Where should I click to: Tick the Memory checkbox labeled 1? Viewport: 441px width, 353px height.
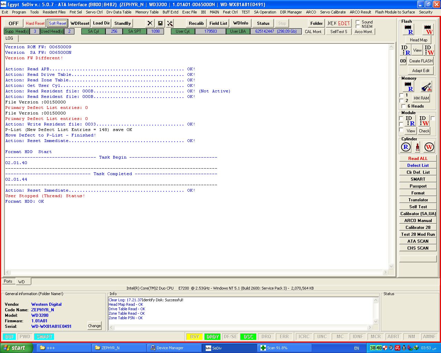point(401,95)
